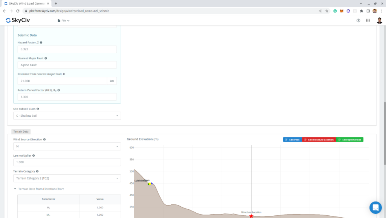Select the Terrain Data tab
Image resolution: width=386 pixels, height=218 pixels.
[x=21, y=131]
